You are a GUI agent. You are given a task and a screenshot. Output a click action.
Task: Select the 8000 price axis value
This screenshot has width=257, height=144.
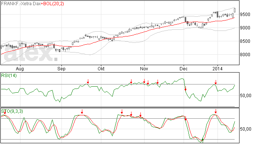coord(245,55)
